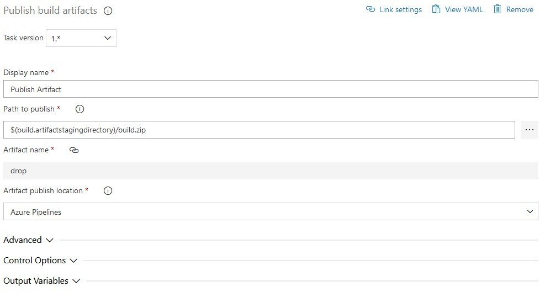Focus the Display name text field
This screenshot has width=545, height=292.
(271, 89)
